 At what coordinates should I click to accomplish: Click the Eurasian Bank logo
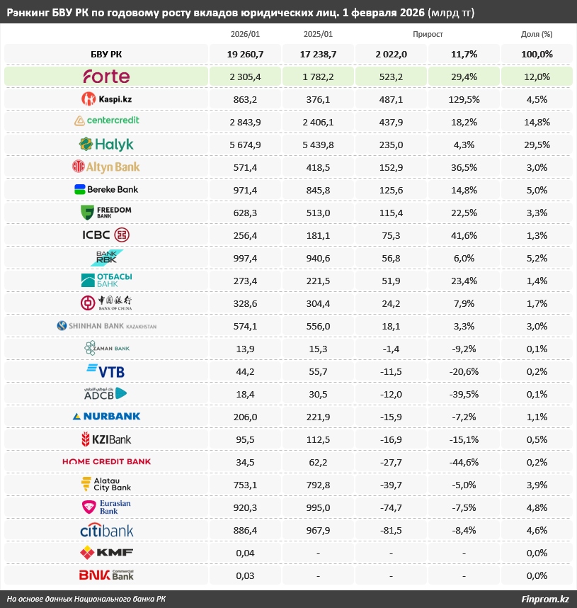pos(106,507)
